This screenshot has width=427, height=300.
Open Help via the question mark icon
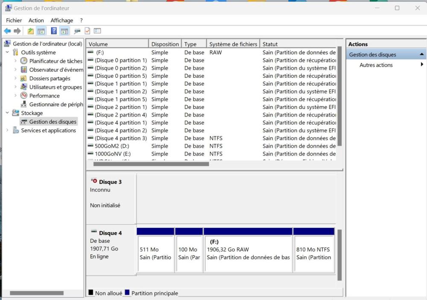[x=54, y=31]
